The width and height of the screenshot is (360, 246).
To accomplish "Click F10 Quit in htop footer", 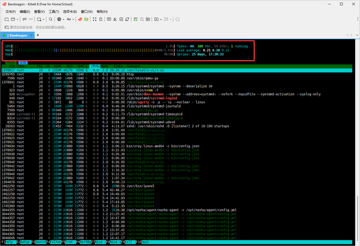I will (145, 242).
